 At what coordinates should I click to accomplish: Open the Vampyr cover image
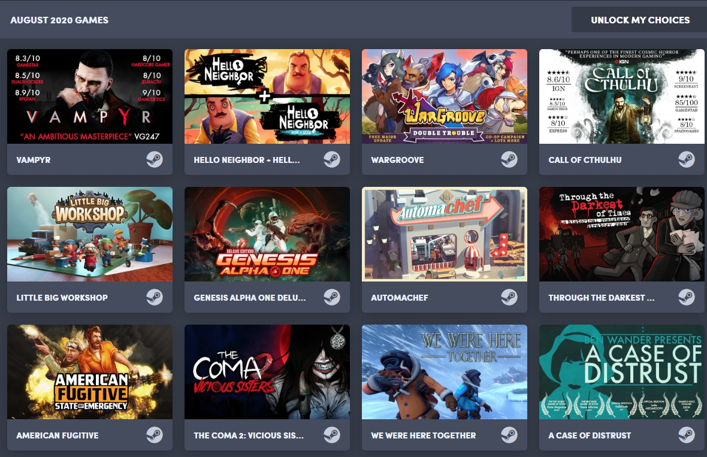tap(90, 96)
